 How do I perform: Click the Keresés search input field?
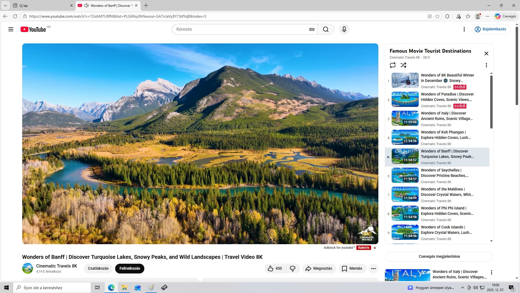click(241, 29)
